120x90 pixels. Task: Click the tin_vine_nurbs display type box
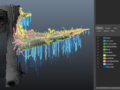click(101, 44)
